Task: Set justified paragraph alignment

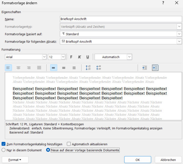Action: [x=39, y=68]
